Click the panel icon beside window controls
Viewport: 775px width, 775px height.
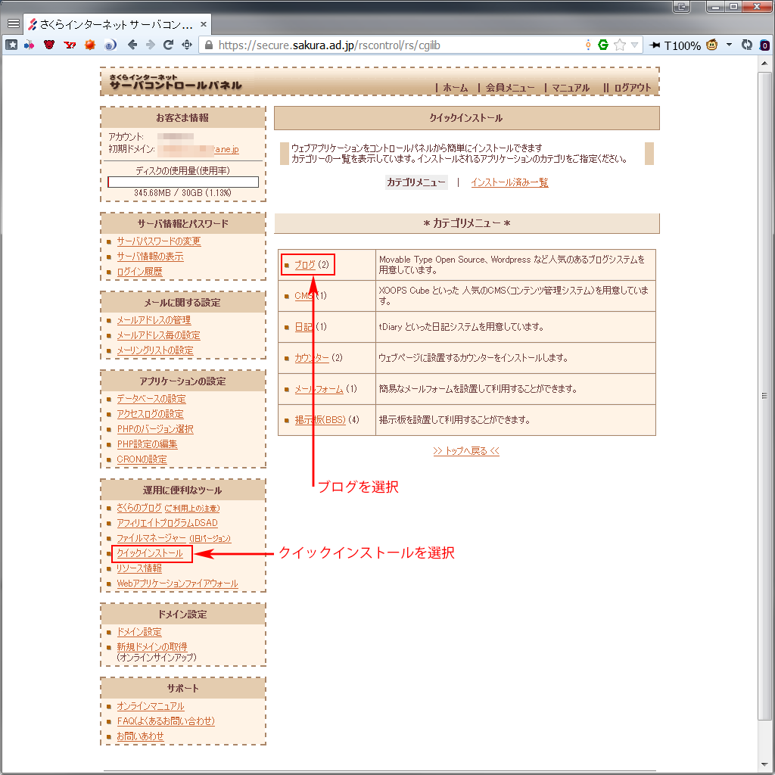tap(682, 6)
